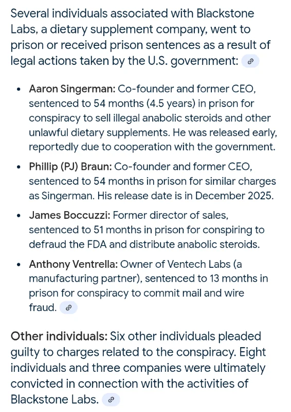Click the text 'December 2025'
The width and height of the screenshot is (291, 412).
233,196
